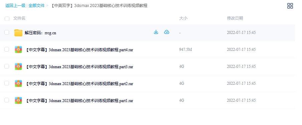Click the 4G size of part3.rar
This screenshot has height=125, width=302.
pos(182,66)
